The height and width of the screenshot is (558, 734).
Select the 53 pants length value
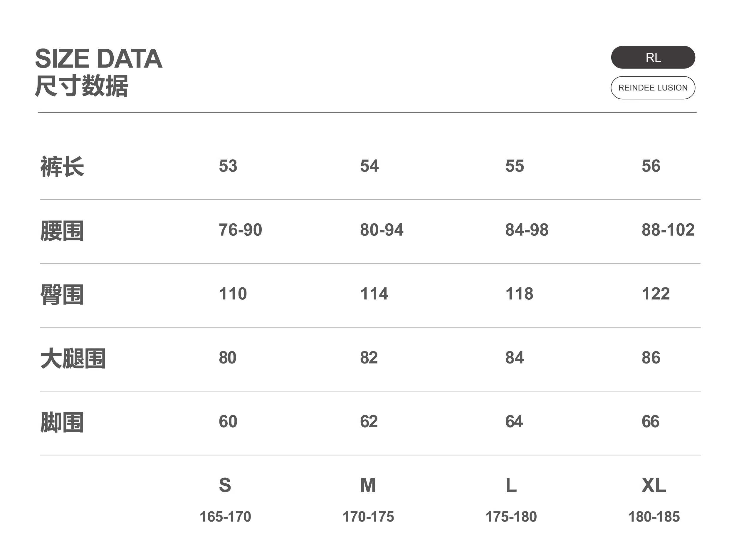(x=228, y=166)
